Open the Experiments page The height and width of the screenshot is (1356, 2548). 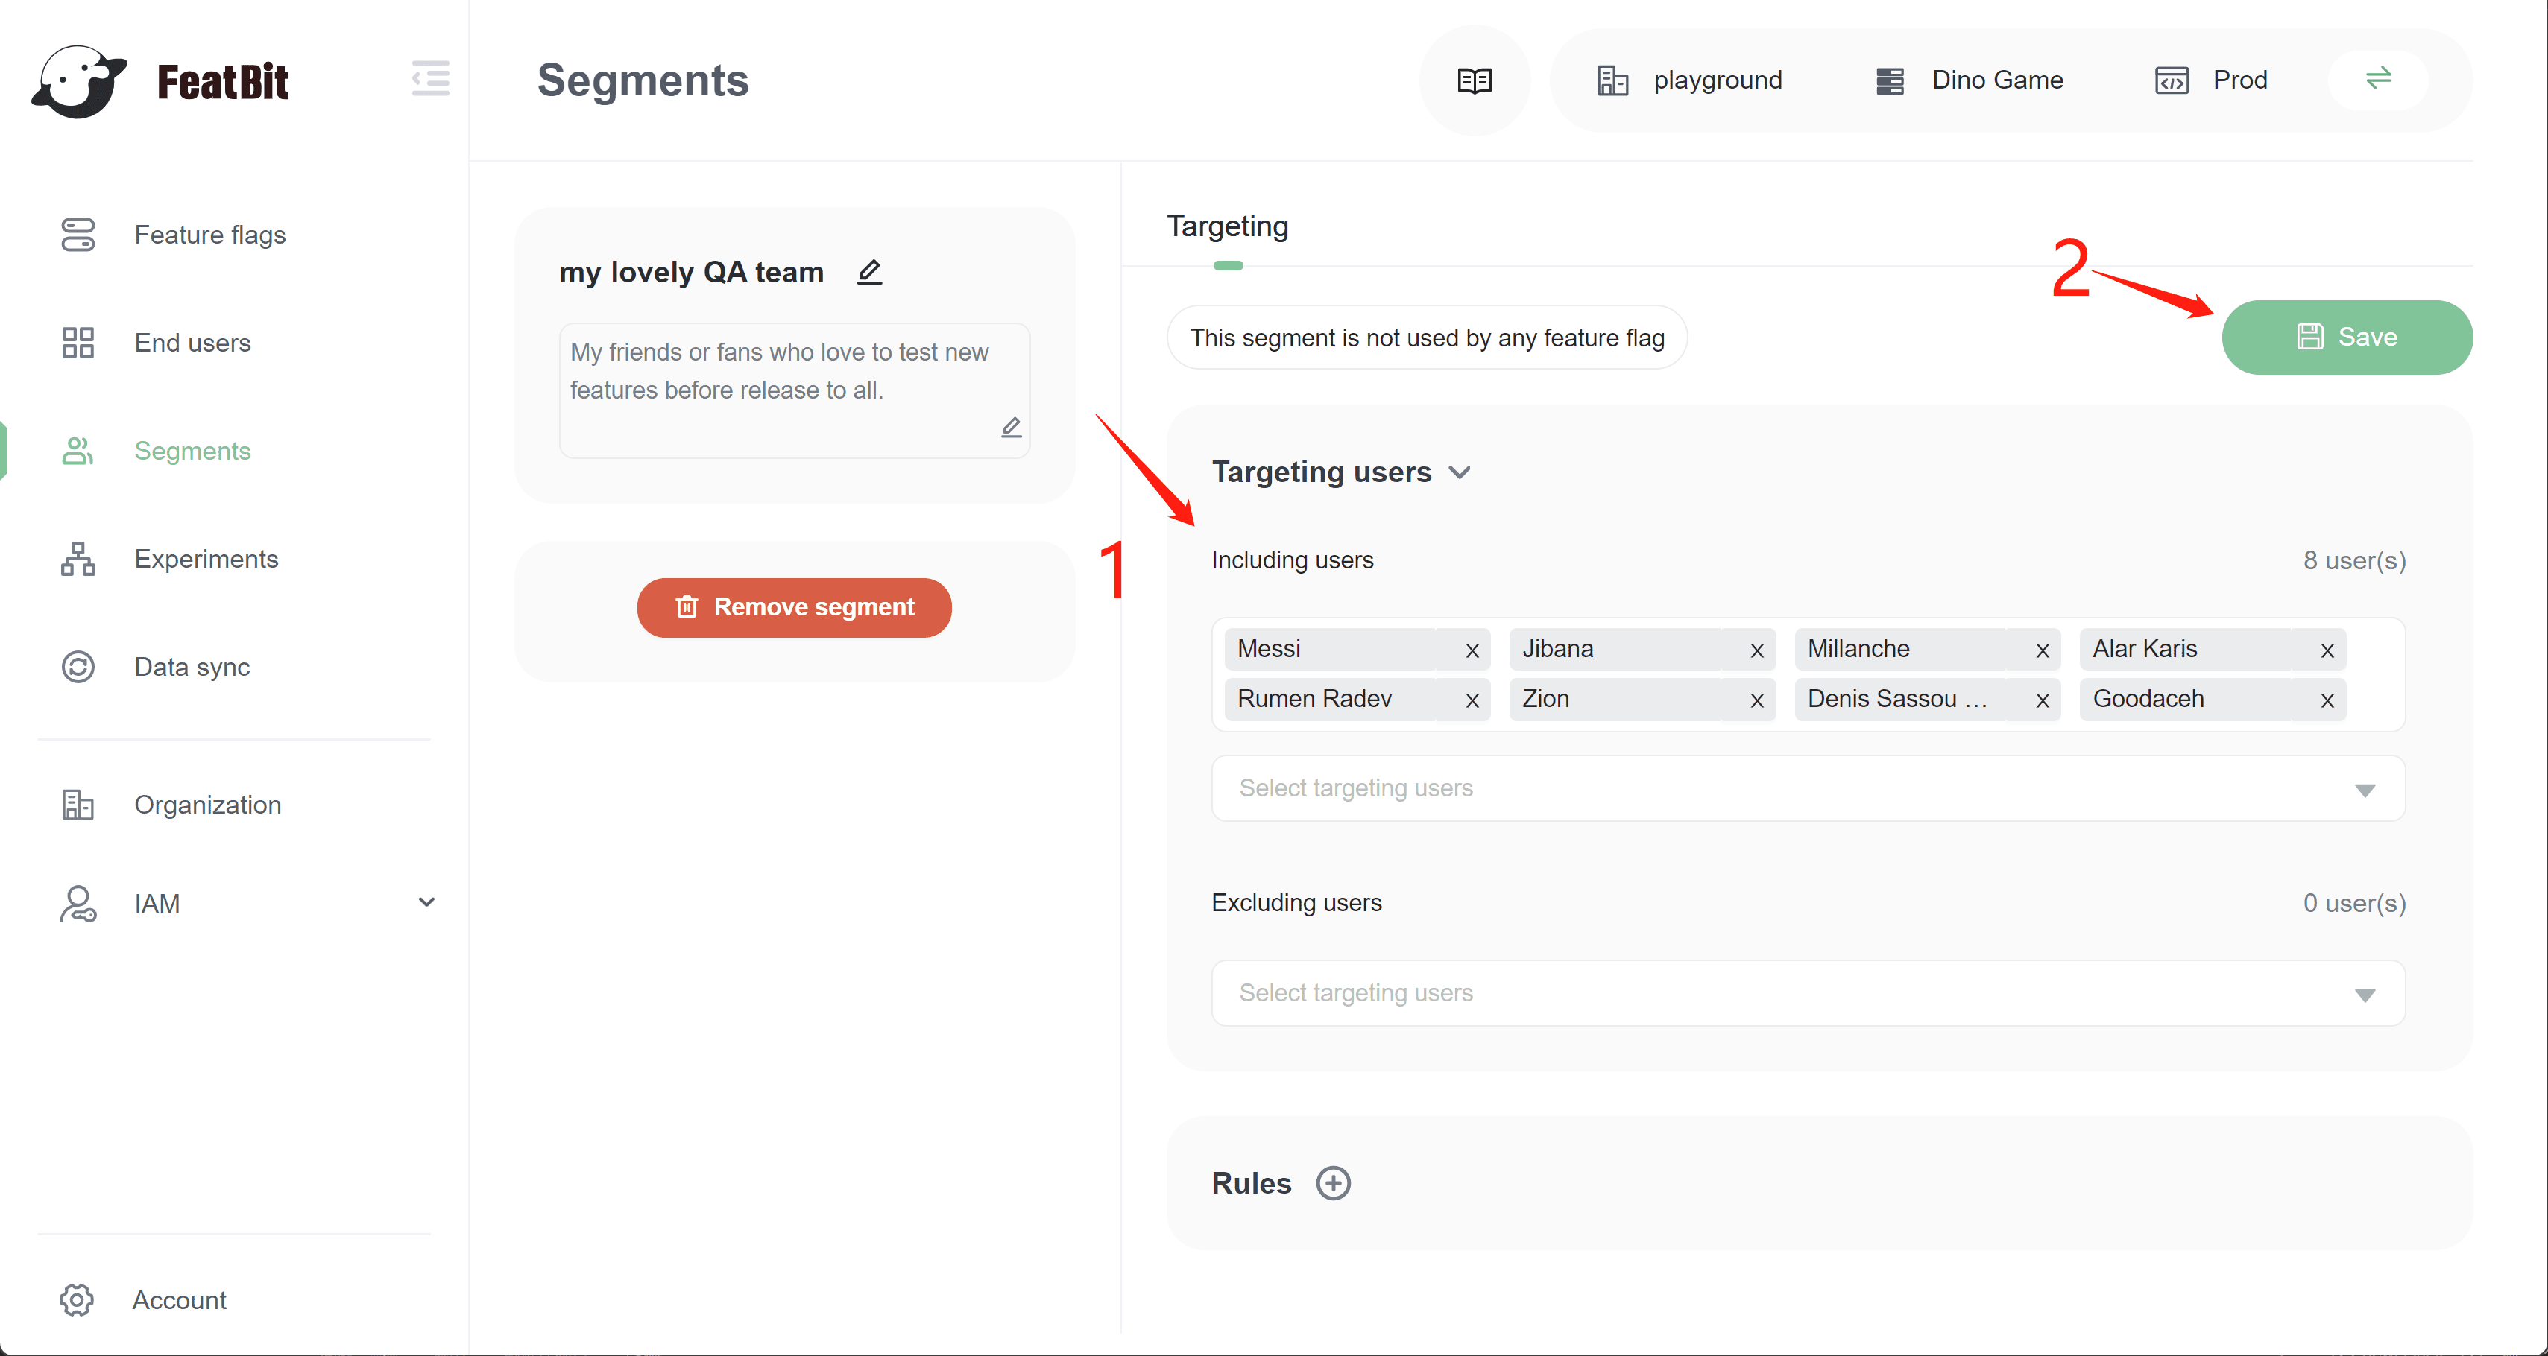coord(206,560)
